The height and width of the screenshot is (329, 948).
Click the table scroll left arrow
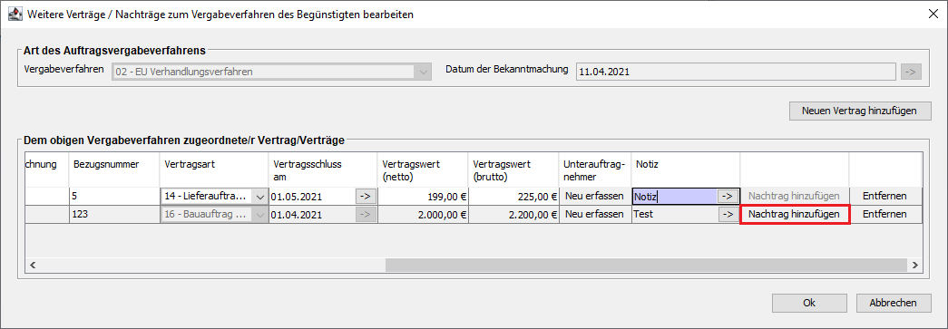[x=32, y=265]
